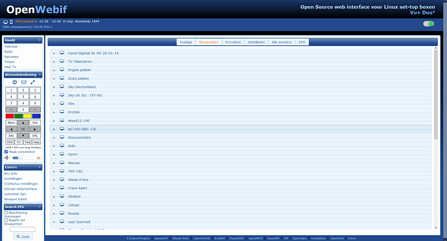
Task: Toggle the green switch at top right
Action: click(x=428, y=24)
